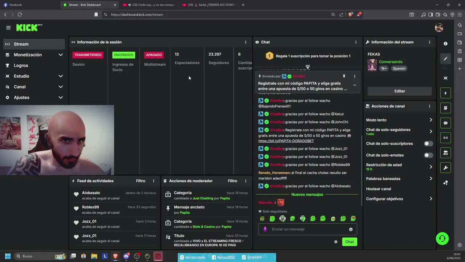Open the emoji picker in message box
Image resolution: width=465 pixels, height=262 pixels.
click(351, 229)
